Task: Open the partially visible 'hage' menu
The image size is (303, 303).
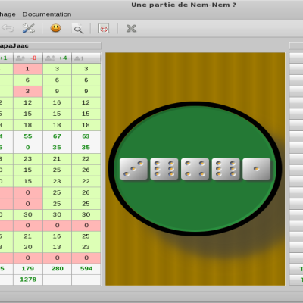Action: tap(8, 14)
